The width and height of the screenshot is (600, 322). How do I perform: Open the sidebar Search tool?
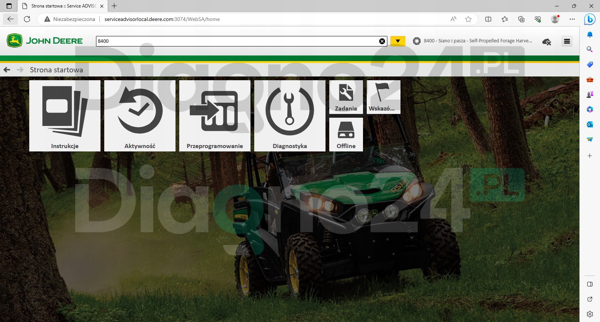coord(590,49)
